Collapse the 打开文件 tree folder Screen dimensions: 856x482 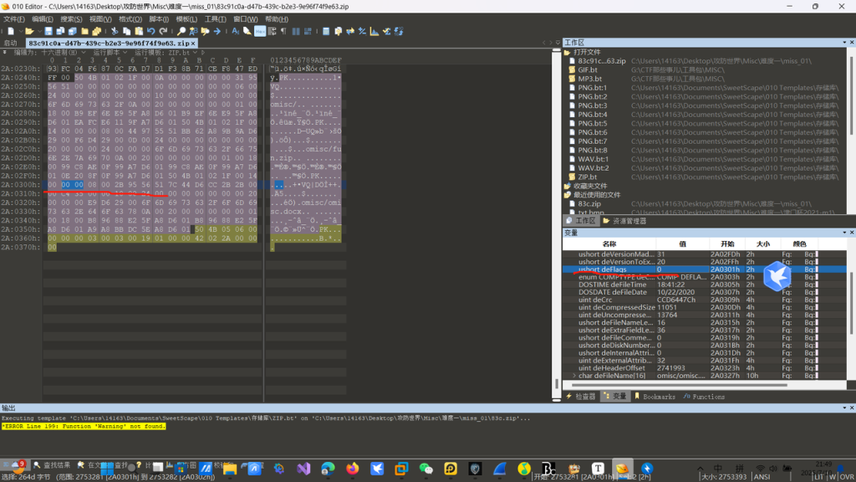[568, 52]
